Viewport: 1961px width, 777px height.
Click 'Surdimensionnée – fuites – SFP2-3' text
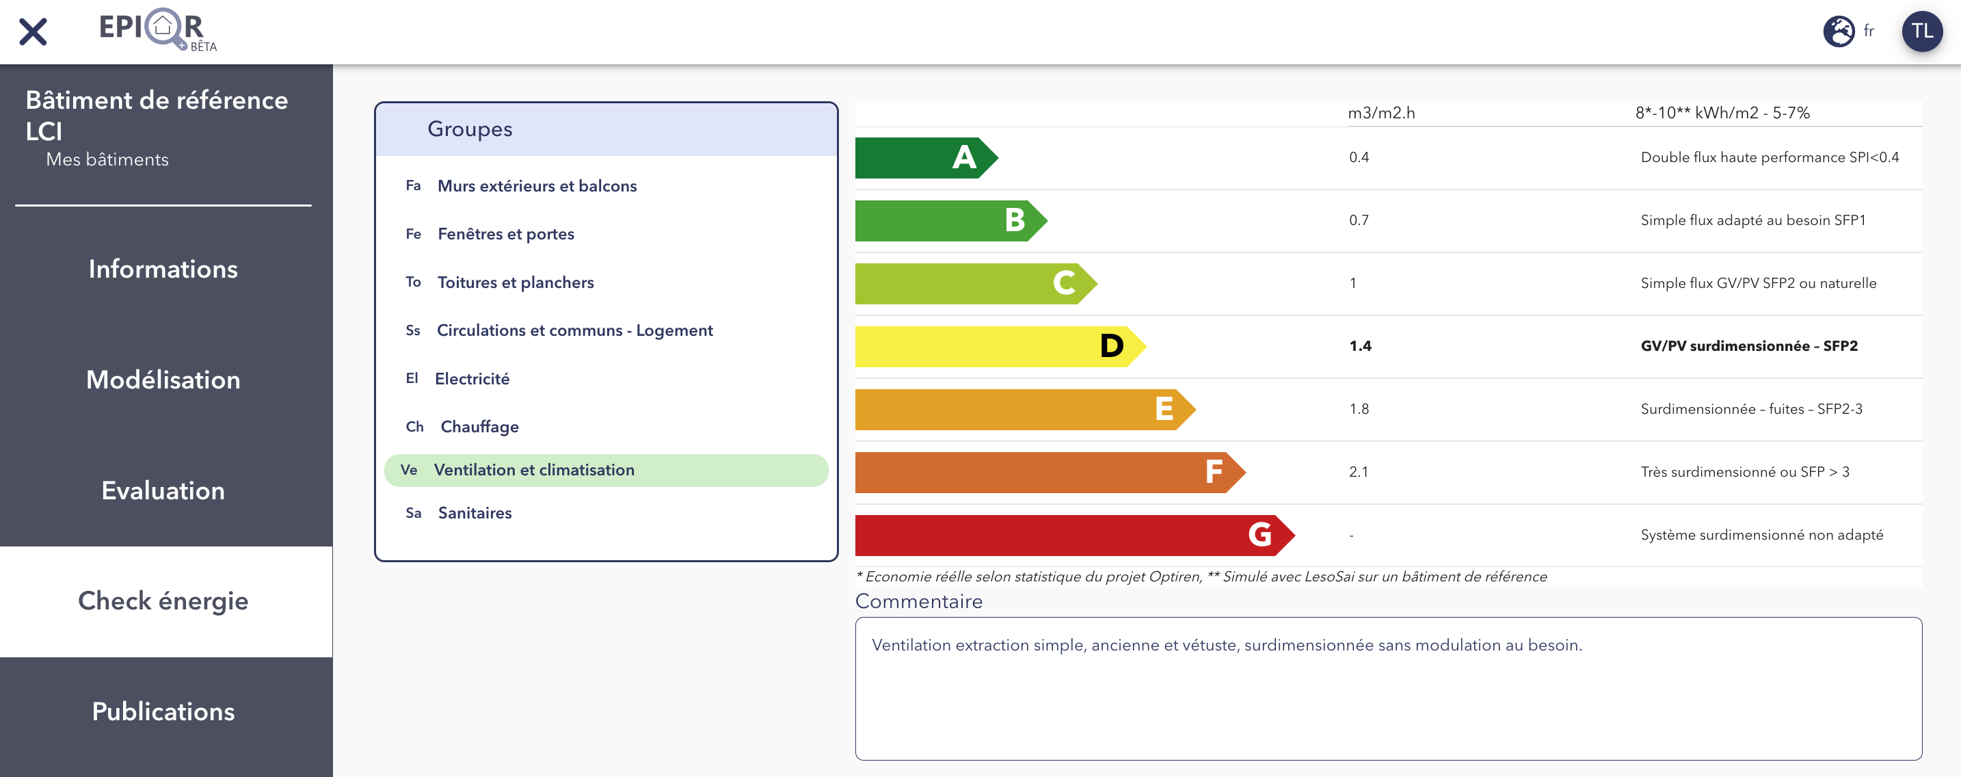pyautogui.click(x=1751, y=410)
